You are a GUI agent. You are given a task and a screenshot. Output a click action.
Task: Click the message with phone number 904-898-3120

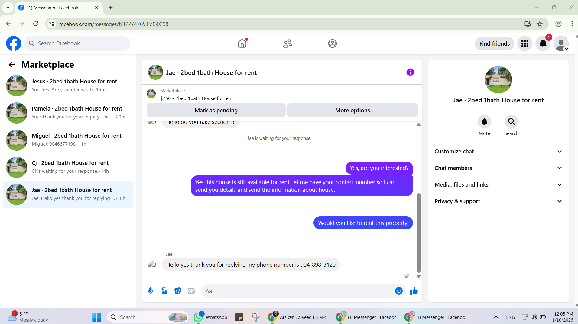click(251, 265)
